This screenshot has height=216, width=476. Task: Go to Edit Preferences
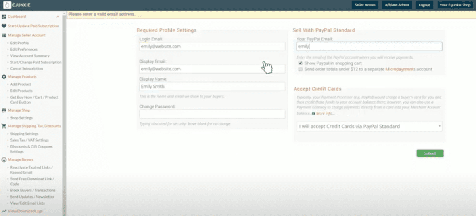(24, 49)
